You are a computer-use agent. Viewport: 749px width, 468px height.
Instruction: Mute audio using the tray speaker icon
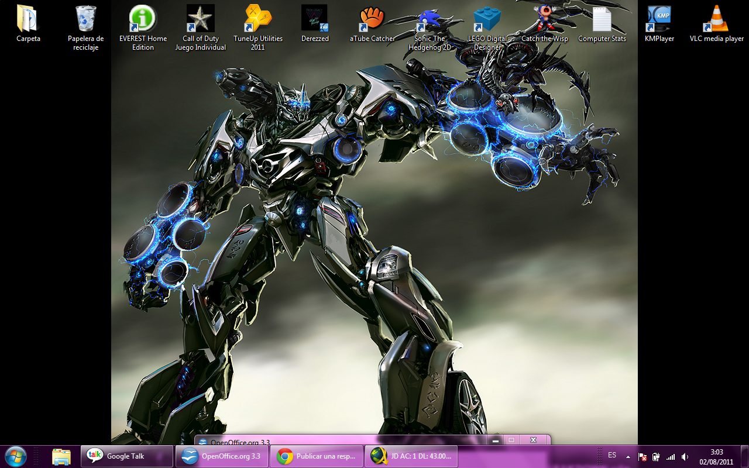coord(685,456)
